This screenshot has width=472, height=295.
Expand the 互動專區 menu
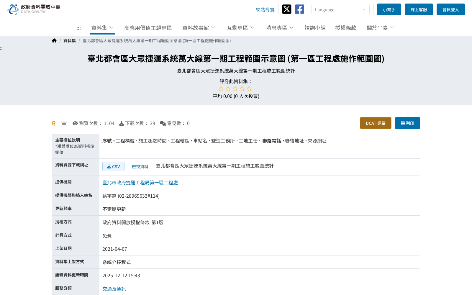(241, 28)
